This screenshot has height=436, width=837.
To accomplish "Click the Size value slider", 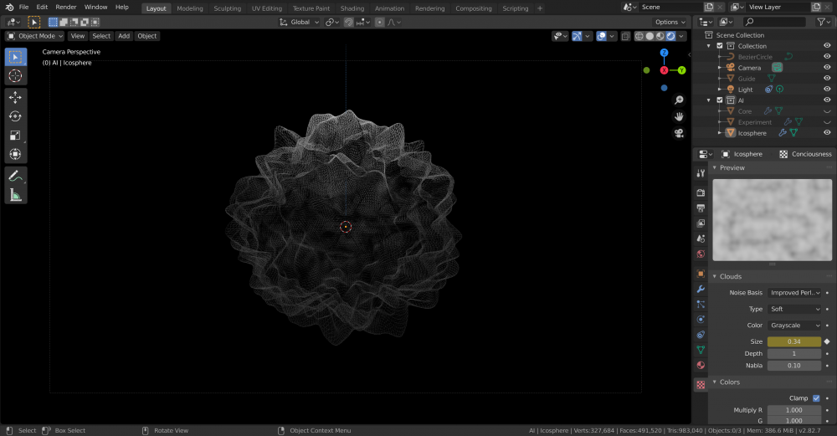I will point(793,341).
